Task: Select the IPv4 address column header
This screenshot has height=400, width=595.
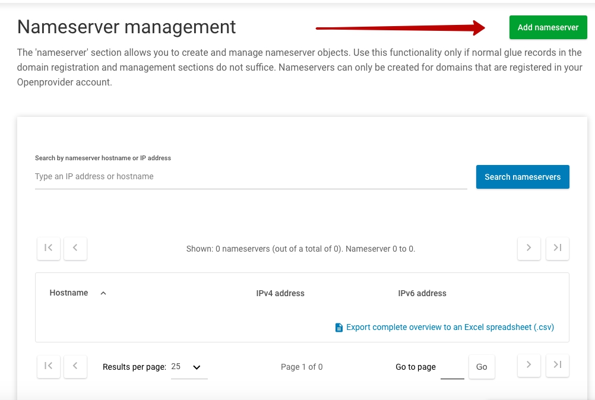Action: (x=280, y=293)
